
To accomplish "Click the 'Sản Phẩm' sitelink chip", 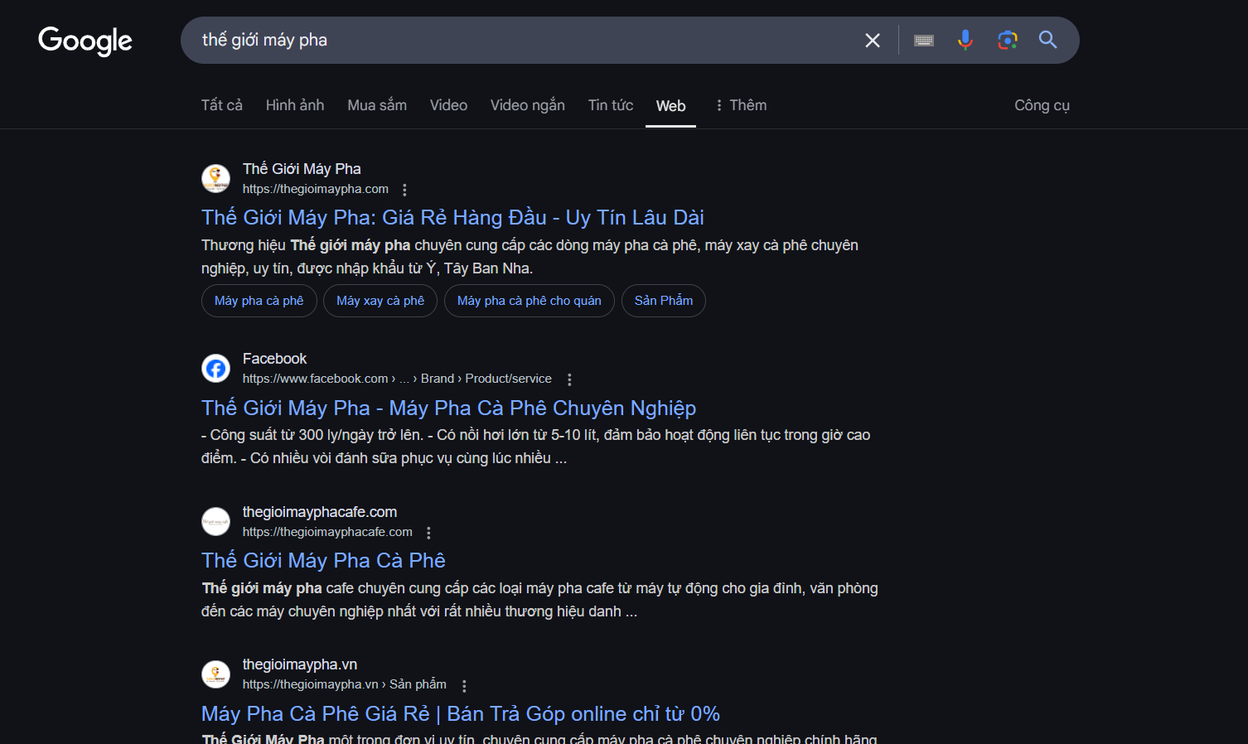I will click(x=664, y=301).
